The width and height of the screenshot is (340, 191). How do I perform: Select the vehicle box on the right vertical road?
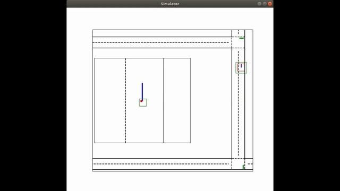(241, 68)
